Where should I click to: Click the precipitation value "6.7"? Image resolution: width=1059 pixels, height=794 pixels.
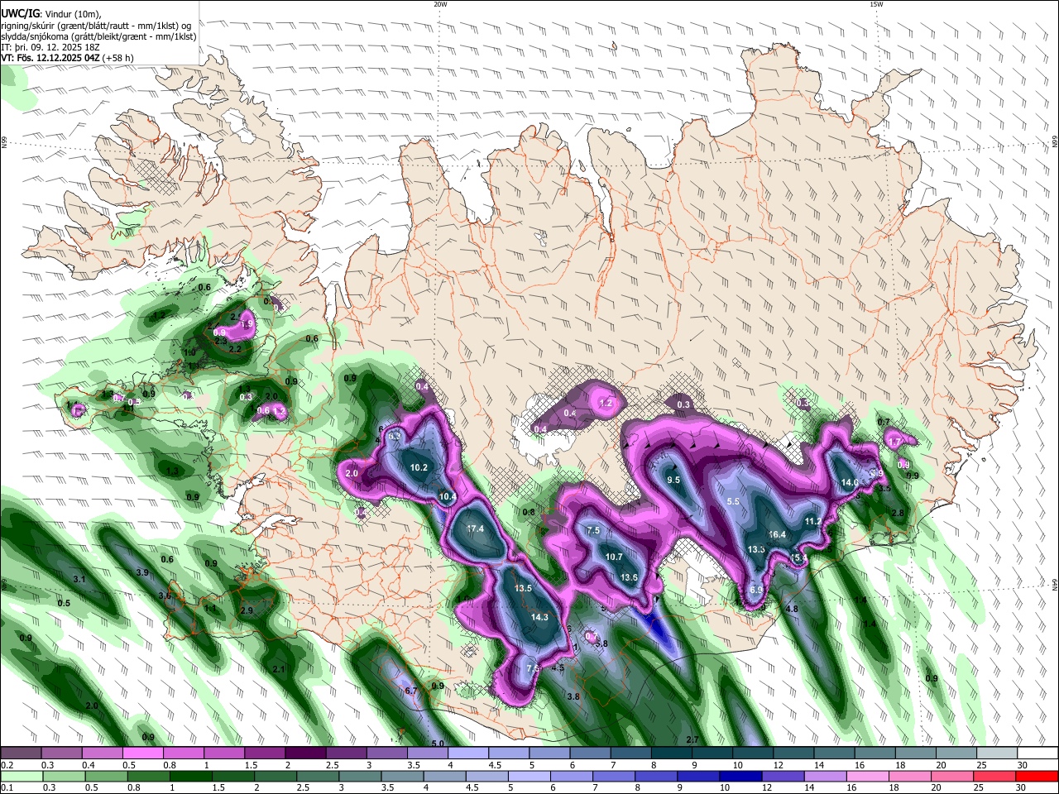(x=412, y=690)
